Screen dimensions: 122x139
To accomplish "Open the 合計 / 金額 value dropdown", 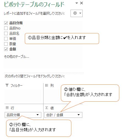I will coord(78,115).
